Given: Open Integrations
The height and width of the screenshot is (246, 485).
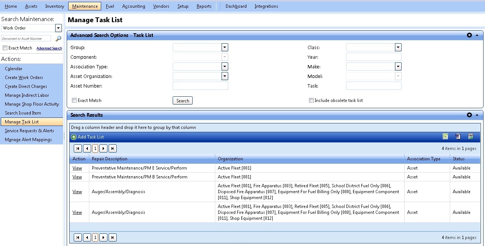Looking at the screenshot, I should (x=266, y=6).
